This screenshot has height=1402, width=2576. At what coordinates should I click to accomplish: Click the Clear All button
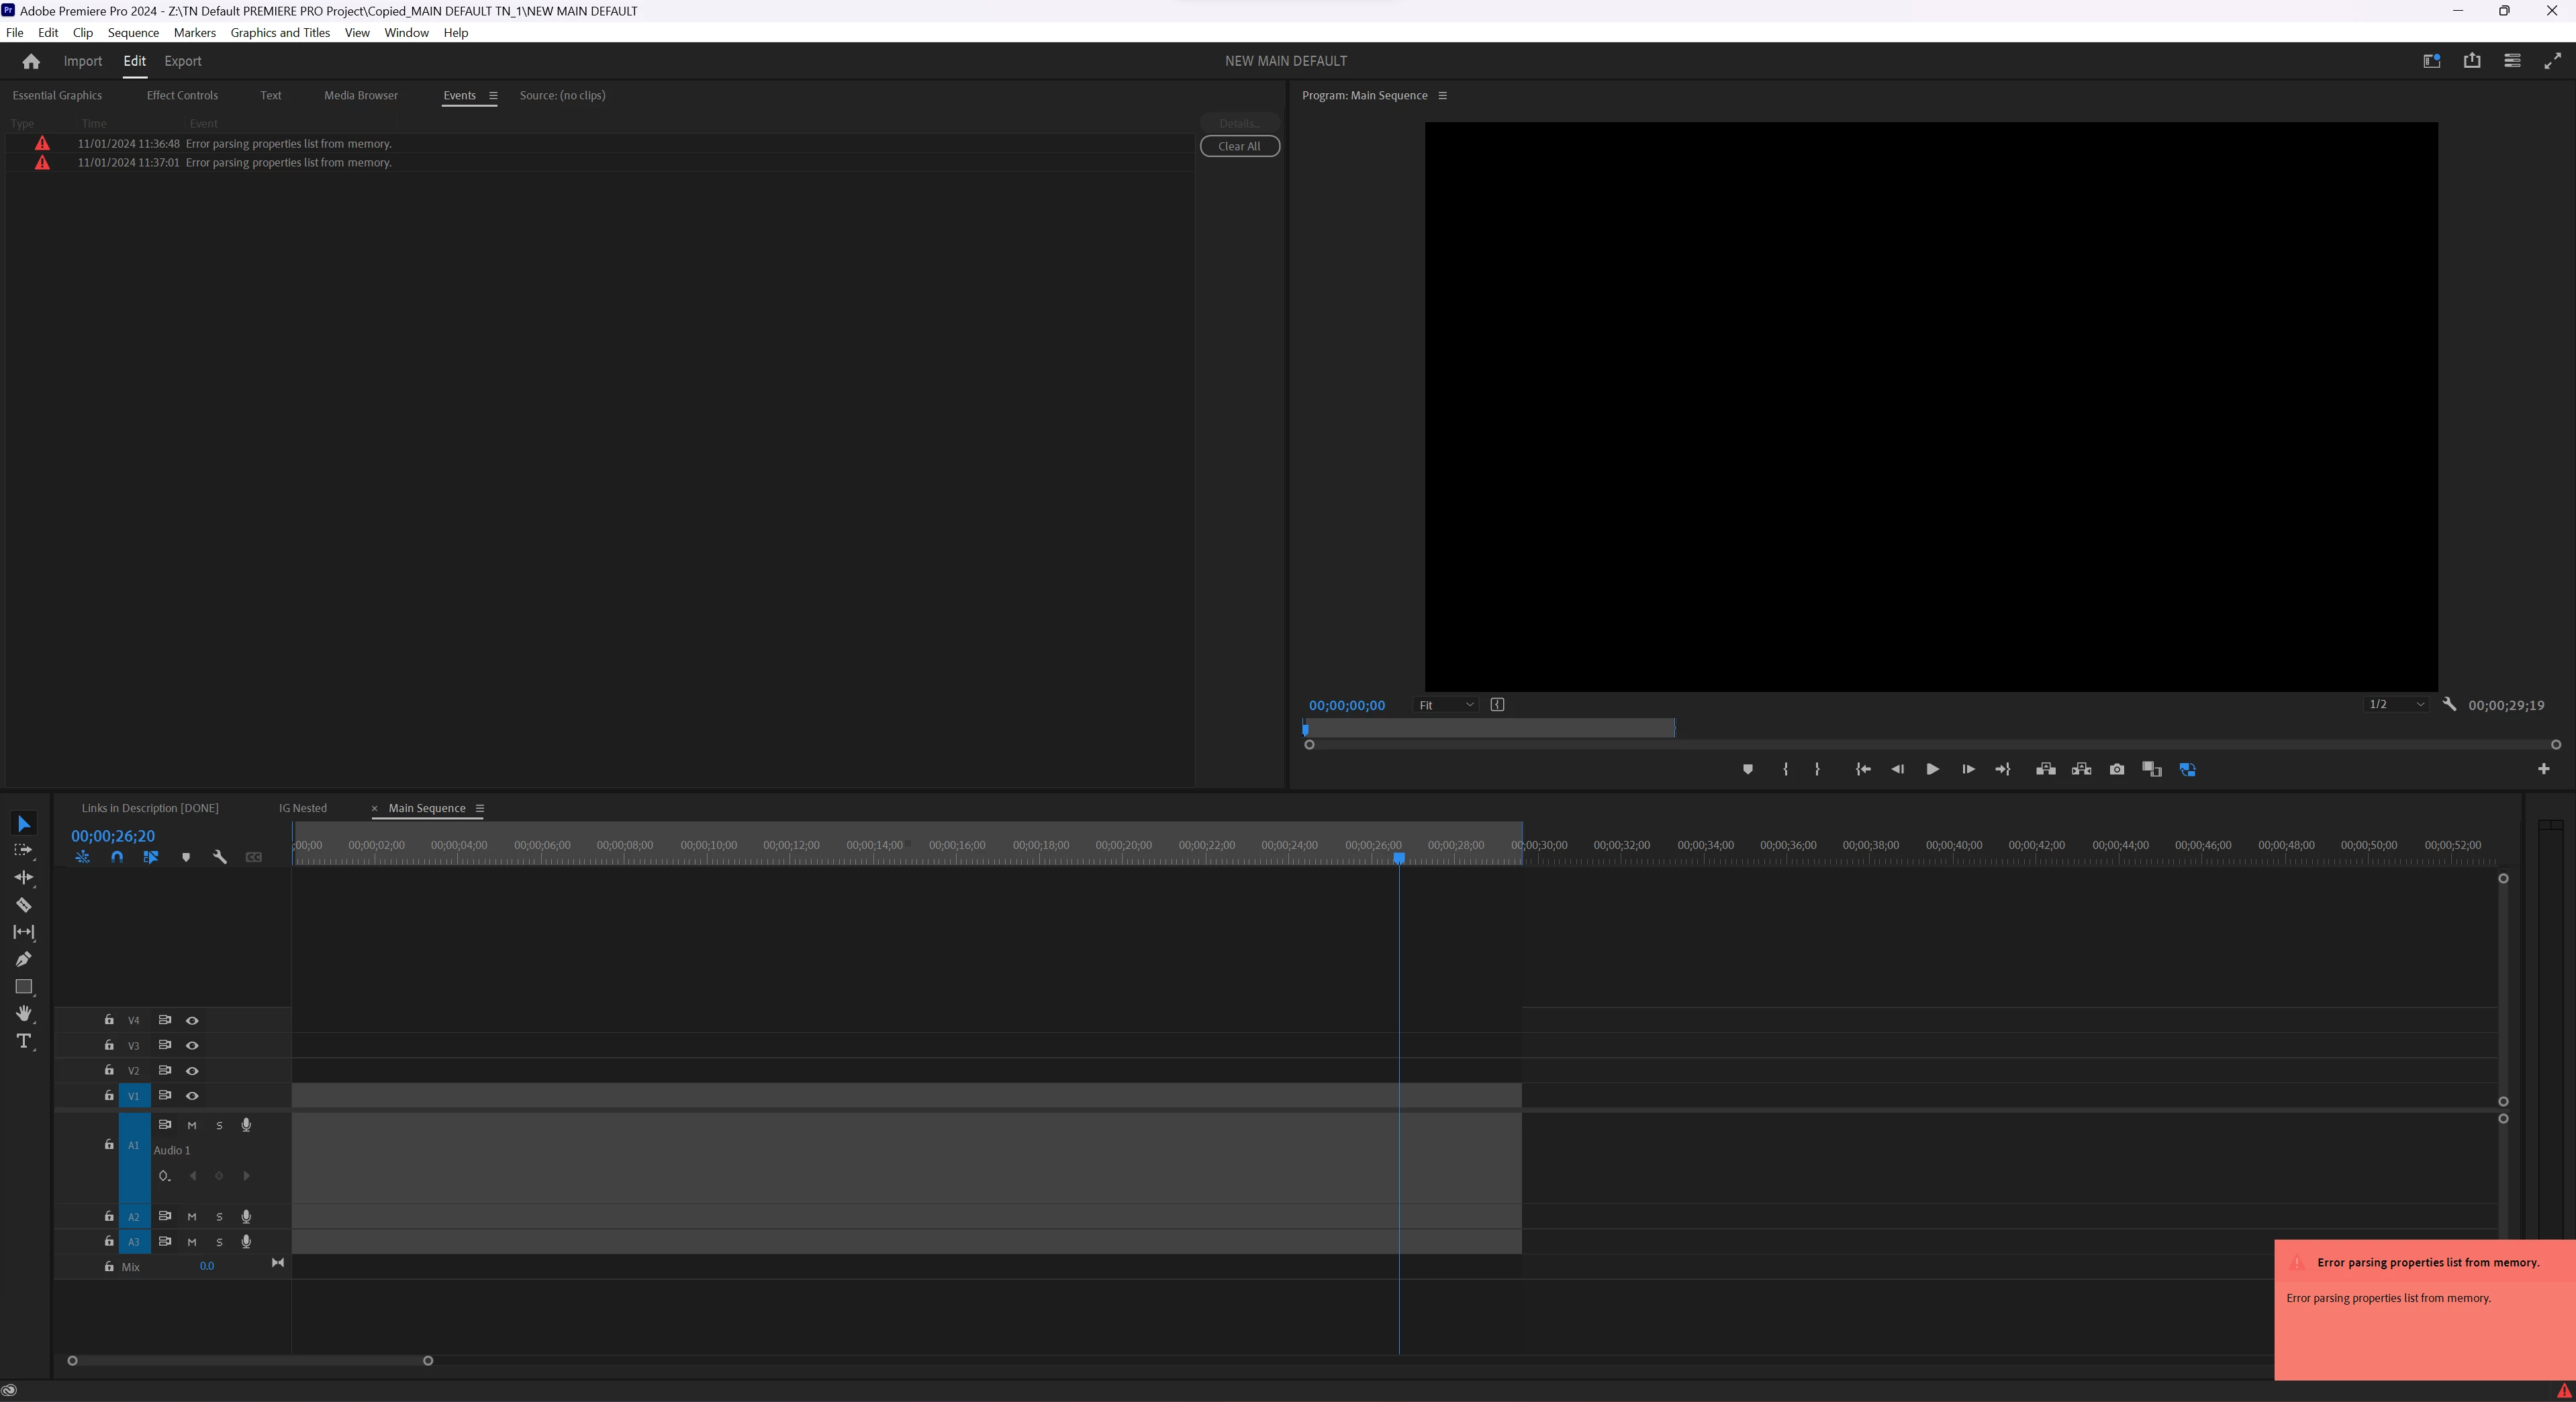pos(1239,146)
